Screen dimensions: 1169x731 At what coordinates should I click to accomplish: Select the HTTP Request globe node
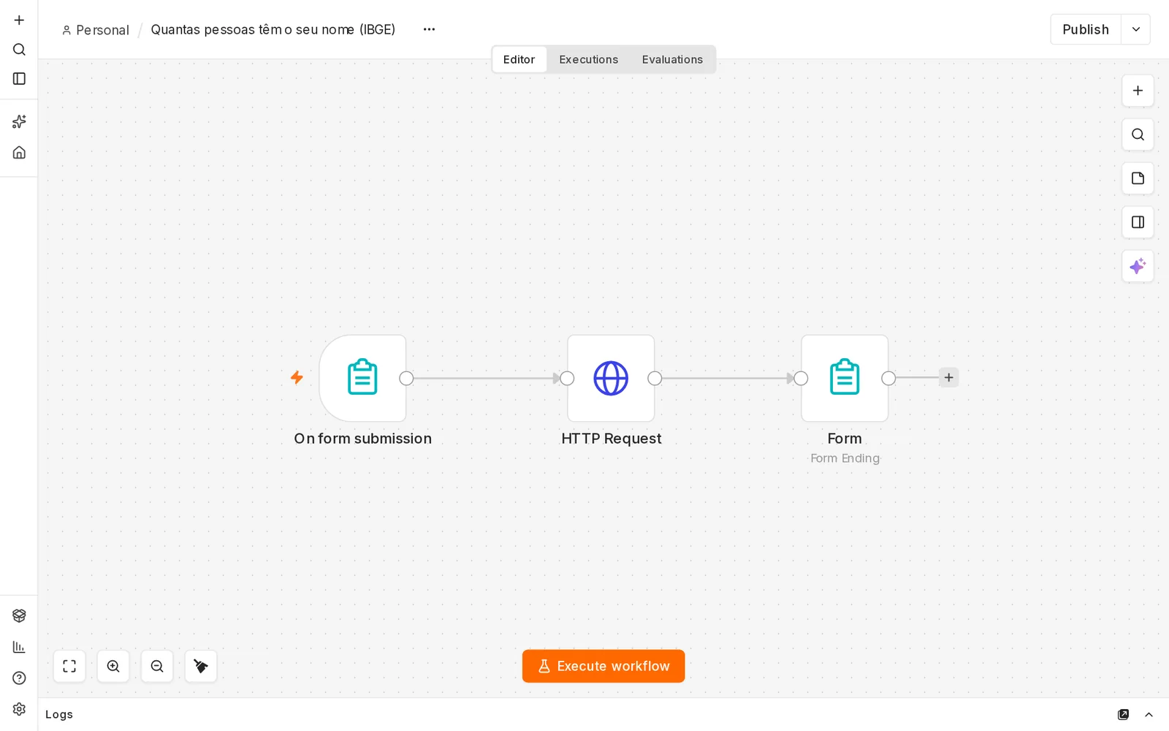[611, 378]
